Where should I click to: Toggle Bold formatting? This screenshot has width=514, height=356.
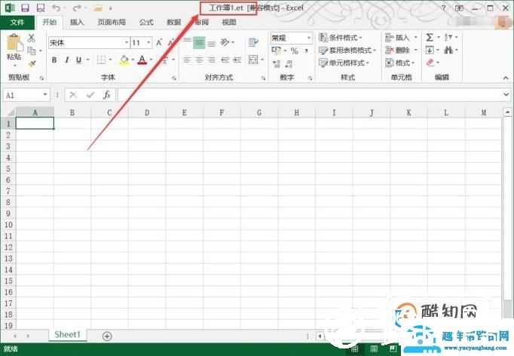click(x=54, y=60)
